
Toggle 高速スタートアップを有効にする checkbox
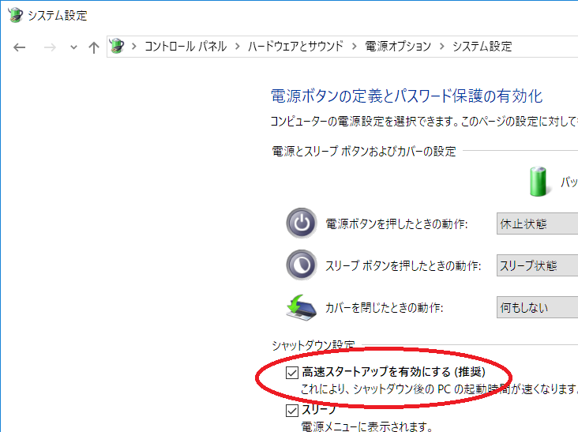pyautogui.click(x=292, y=373)
